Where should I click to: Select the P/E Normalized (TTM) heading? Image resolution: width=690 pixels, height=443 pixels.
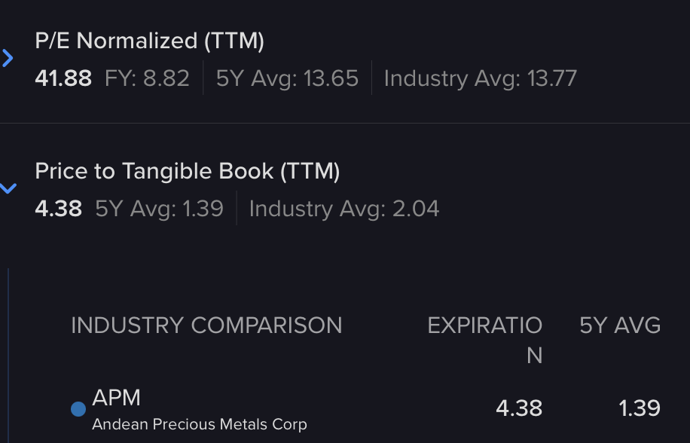pyautogui.click(x=149, y=41)
